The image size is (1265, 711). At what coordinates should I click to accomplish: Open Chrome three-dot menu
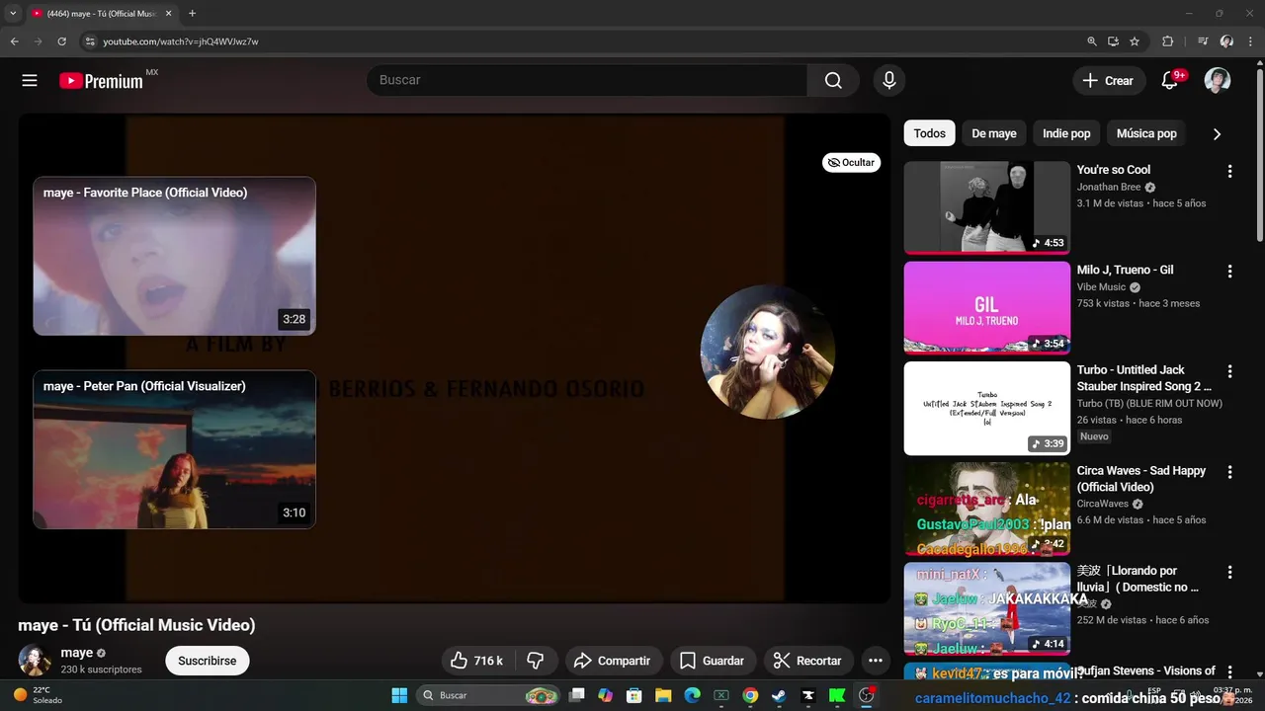pyautogui.click(x=1250, y=41)
